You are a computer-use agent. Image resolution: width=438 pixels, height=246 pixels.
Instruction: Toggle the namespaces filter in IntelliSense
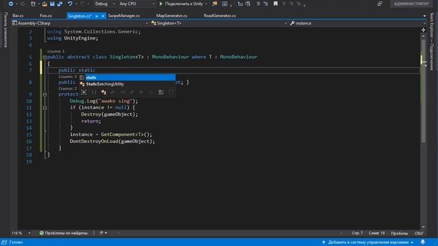(x=94, y=92)
